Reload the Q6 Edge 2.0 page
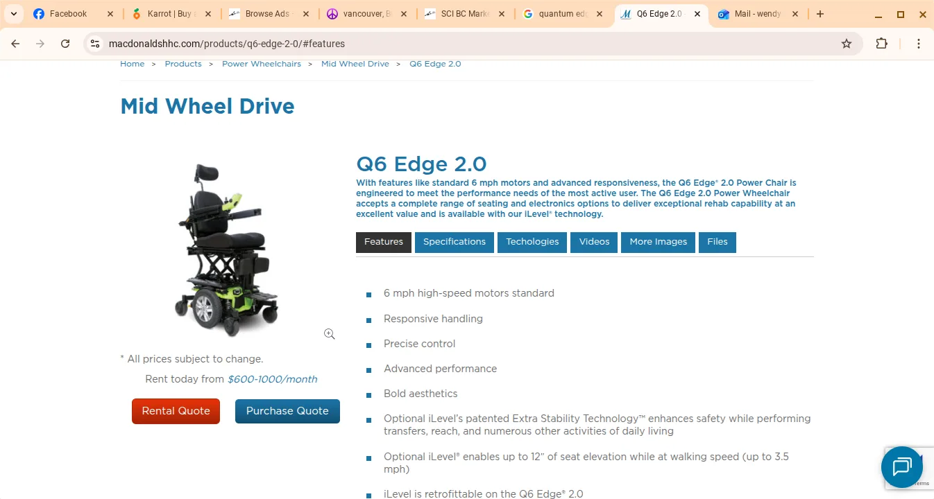This screenshot has height=499, width=934. pyautogui.click(x=65, y=43)
